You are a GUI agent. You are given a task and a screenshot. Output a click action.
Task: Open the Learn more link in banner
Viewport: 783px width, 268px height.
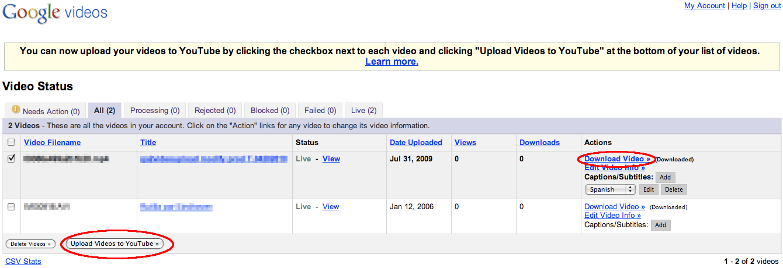[x=391, y=62]
